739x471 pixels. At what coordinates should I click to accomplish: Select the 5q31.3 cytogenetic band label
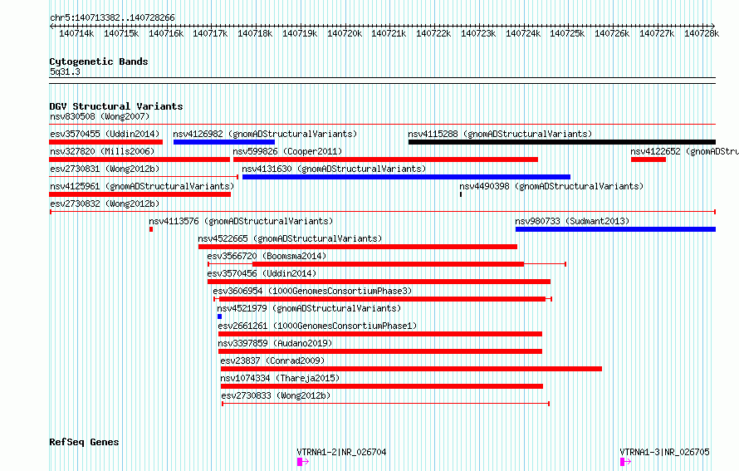pyautogui.click(x=65, y=71)
